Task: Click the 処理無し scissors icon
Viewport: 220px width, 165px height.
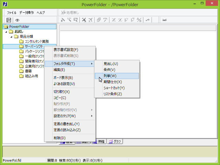Action: tap(63, 12)
